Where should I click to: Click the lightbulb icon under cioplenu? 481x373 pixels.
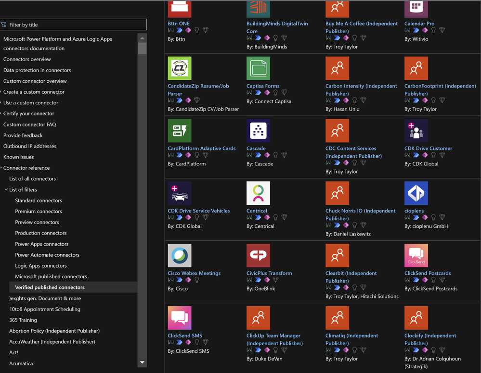pos(433,217)
